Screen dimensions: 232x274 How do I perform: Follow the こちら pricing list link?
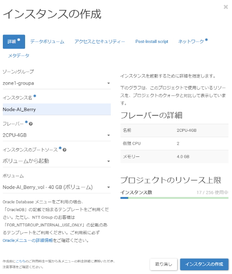point(20,261)
